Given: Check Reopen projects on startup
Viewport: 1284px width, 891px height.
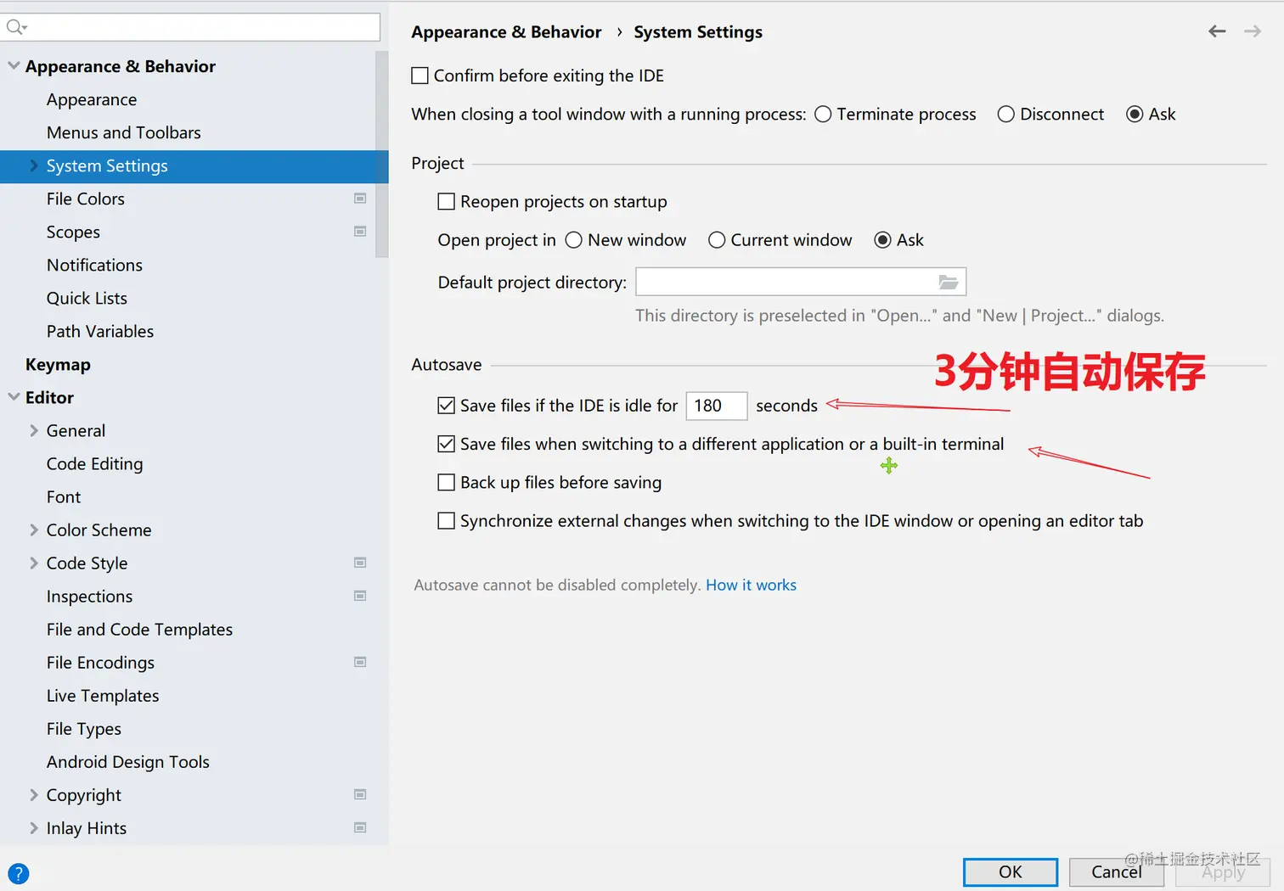Looking at the screenshot, I should coord(446,201).
